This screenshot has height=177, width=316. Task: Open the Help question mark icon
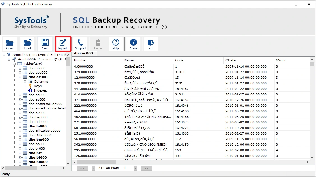click(116, 42)
